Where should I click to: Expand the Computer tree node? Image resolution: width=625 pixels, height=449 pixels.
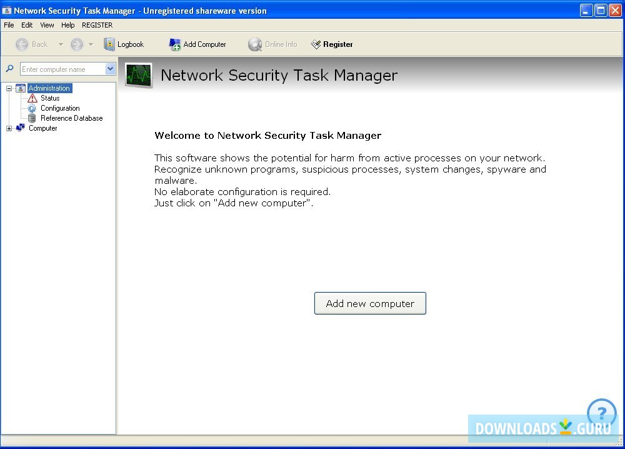9,128
